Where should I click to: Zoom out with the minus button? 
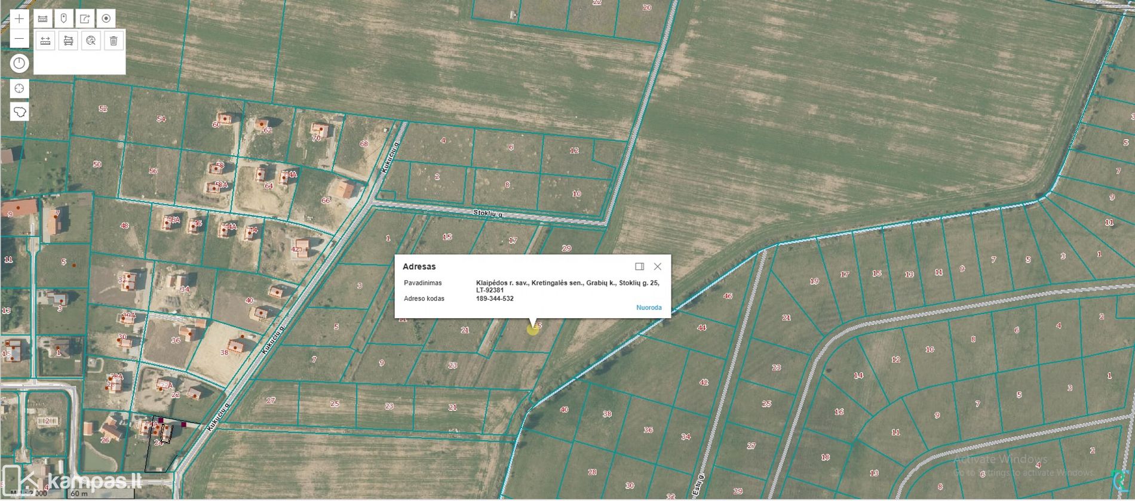tap(19, 39)
